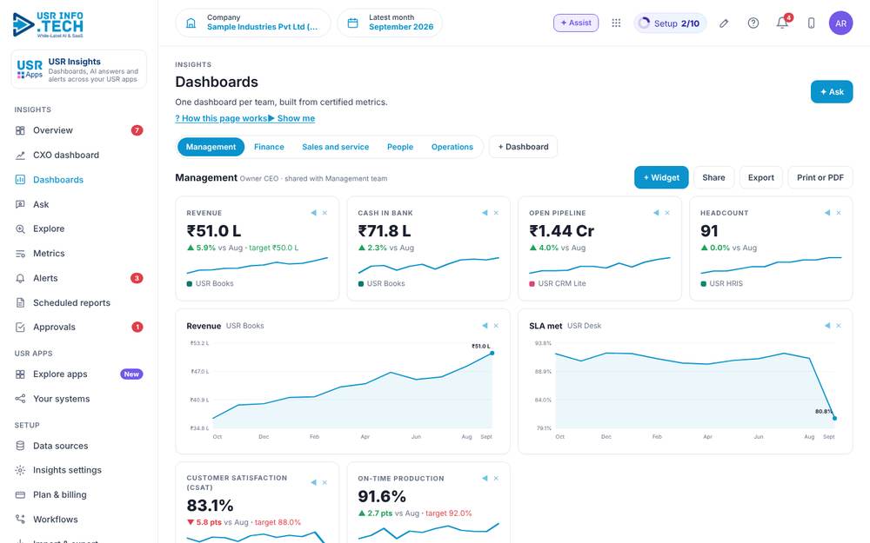
Task: Click the 80.8% point on SLA met chart
Action: point(834,419)
